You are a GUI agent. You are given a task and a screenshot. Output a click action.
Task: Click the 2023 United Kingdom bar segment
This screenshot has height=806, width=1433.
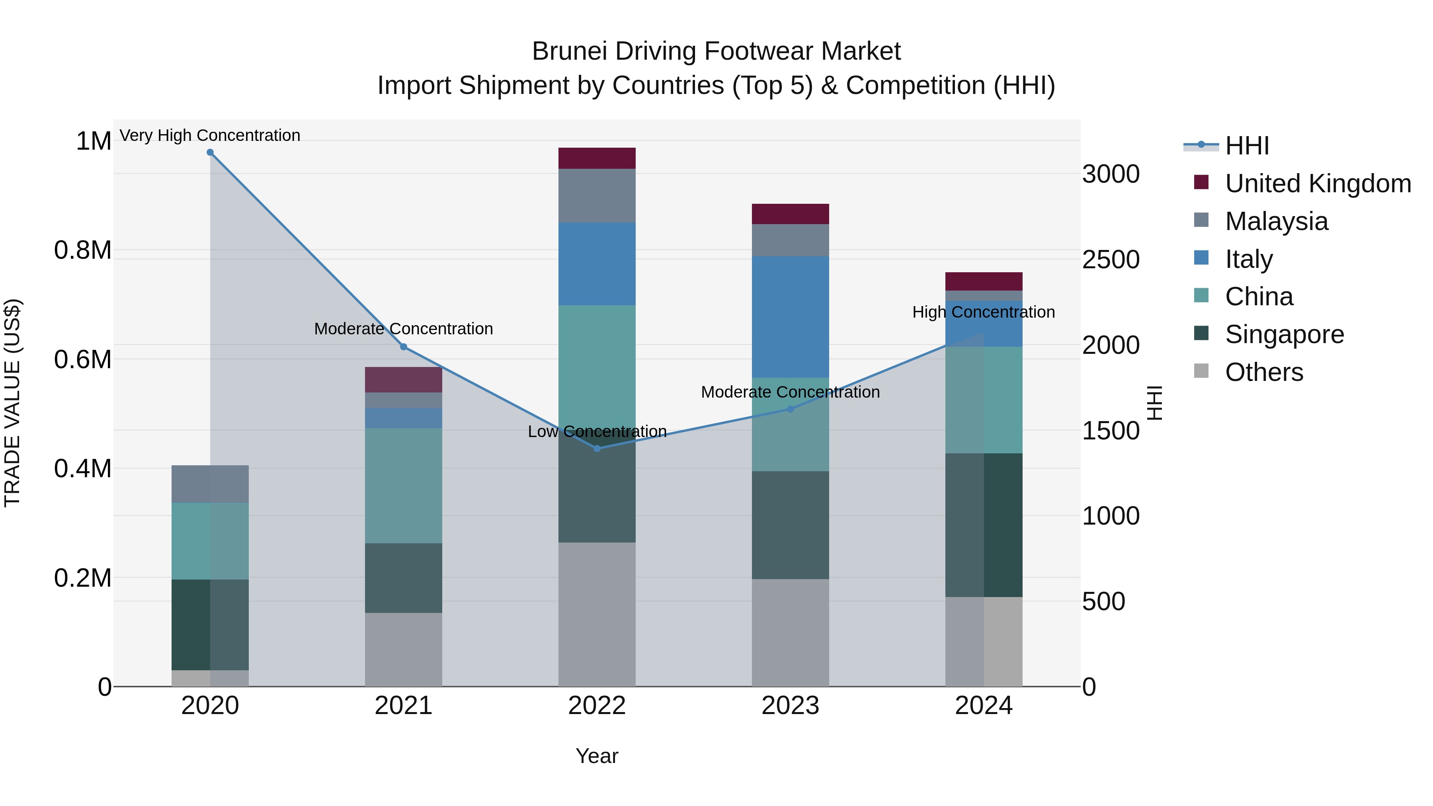(x=791, y=214)
